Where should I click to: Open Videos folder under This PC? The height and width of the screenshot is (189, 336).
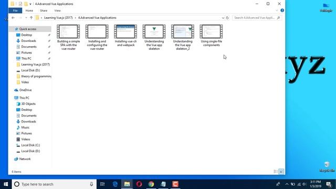(x=26, y=139)
